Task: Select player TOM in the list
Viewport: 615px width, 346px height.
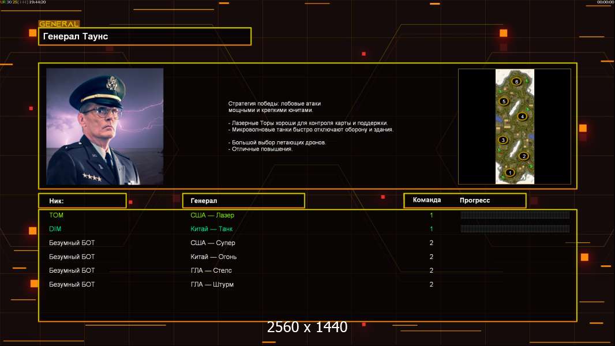Action: [56, 215]
